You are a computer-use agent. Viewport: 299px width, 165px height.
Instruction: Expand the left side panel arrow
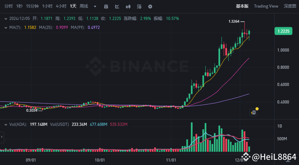pos(2,137)
